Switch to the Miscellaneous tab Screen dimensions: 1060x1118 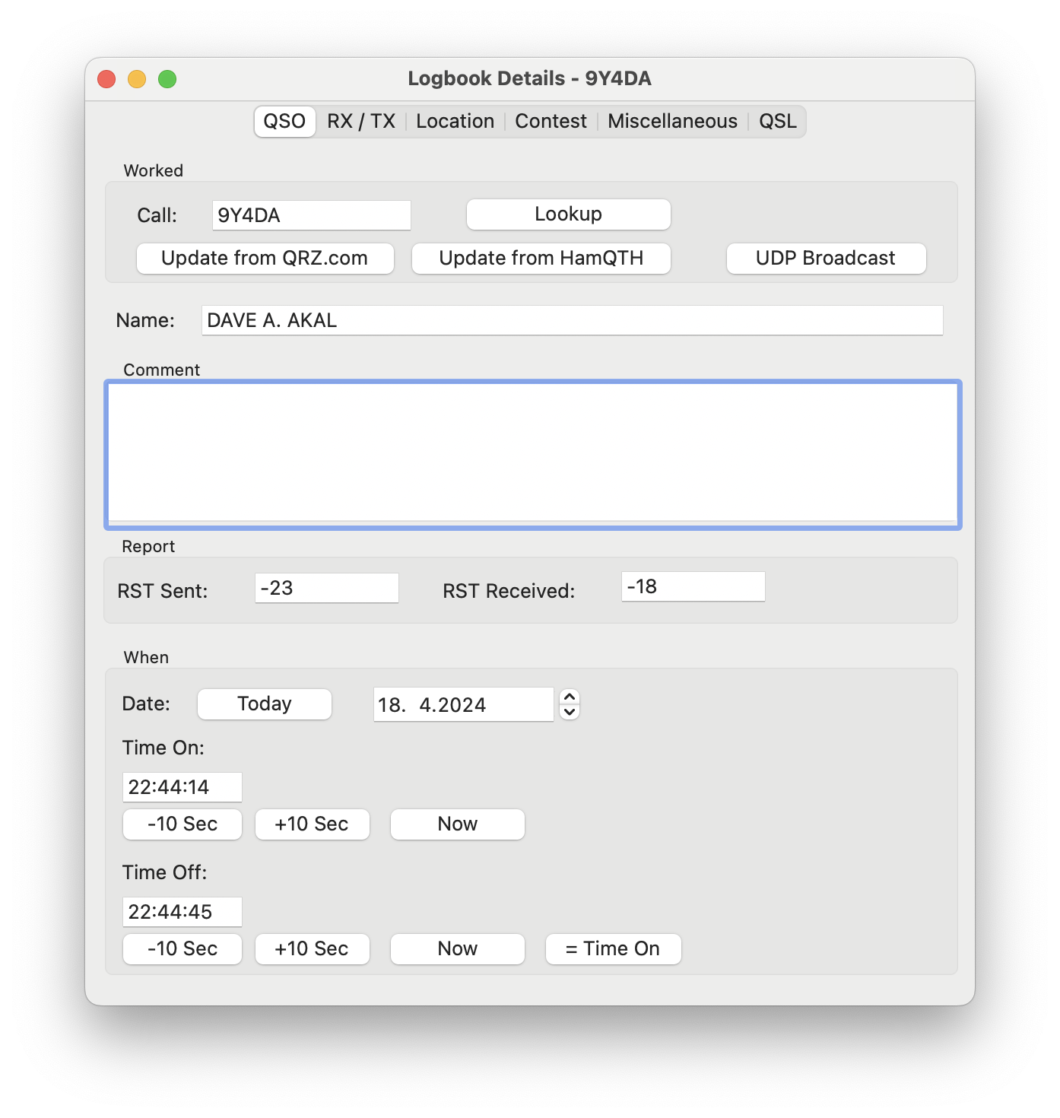pos(672,122)
